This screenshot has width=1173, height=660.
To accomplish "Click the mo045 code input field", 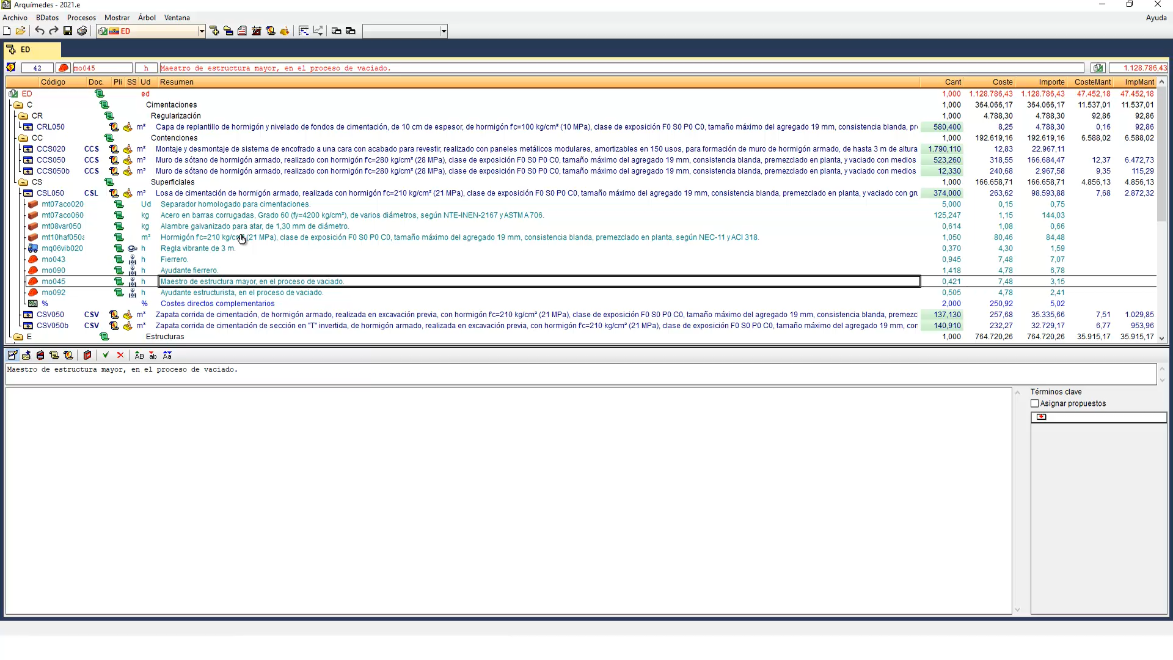I will coord(101,68).
